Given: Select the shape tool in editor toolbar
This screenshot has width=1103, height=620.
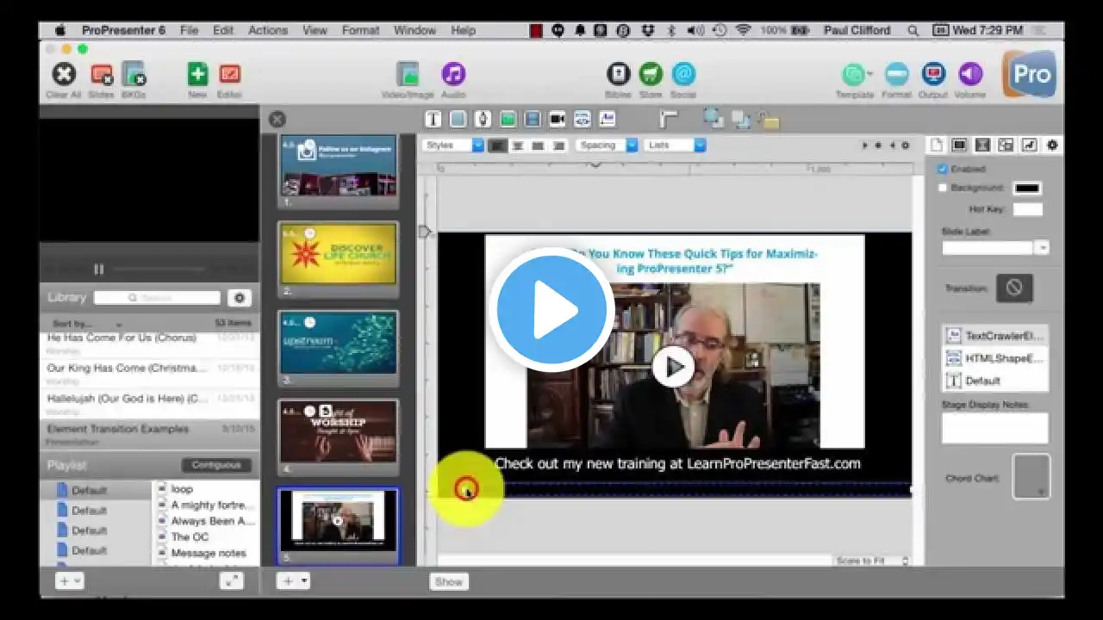Looking at the screenshot, I should pyautogui.click(x=458, y=120).
